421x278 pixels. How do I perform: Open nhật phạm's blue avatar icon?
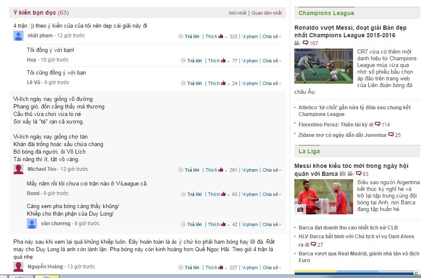click(18, 36)
